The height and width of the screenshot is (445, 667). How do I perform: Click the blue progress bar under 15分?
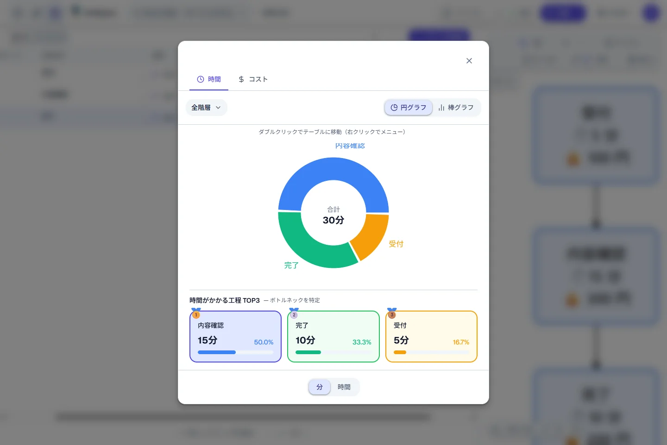217,352
